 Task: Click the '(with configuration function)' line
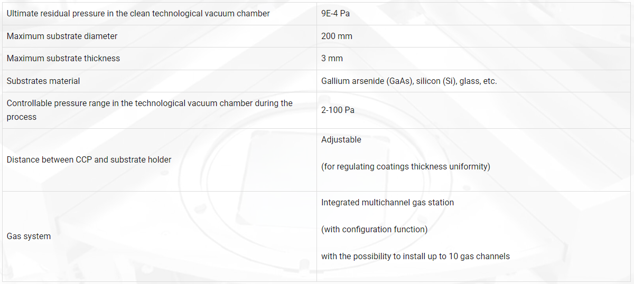tap(374, 230)
